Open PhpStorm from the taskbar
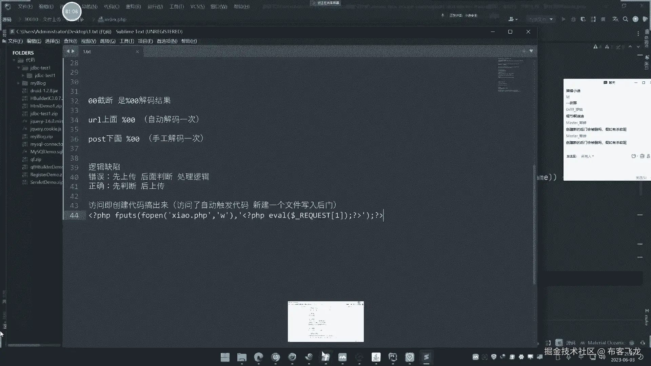The width and height of the screenshot is (651, 366). [x=393, y=357]
